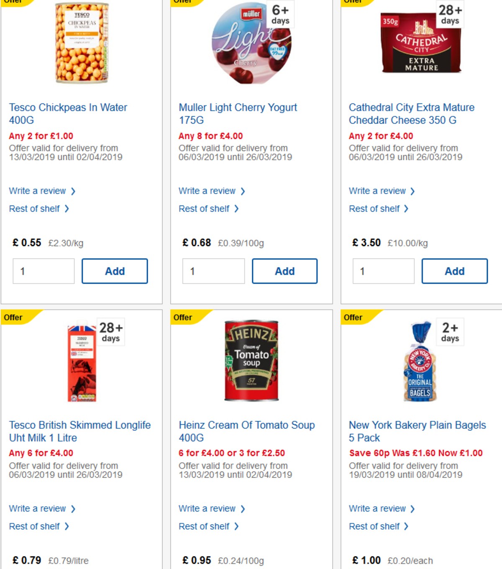Add Cathedral City cheese to the basket
This screenshot has height=569, width=502.
tap(454, 271)
